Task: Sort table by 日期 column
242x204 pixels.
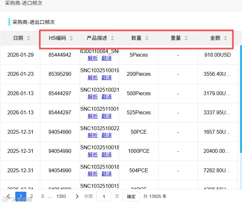Action: point(29,38)
